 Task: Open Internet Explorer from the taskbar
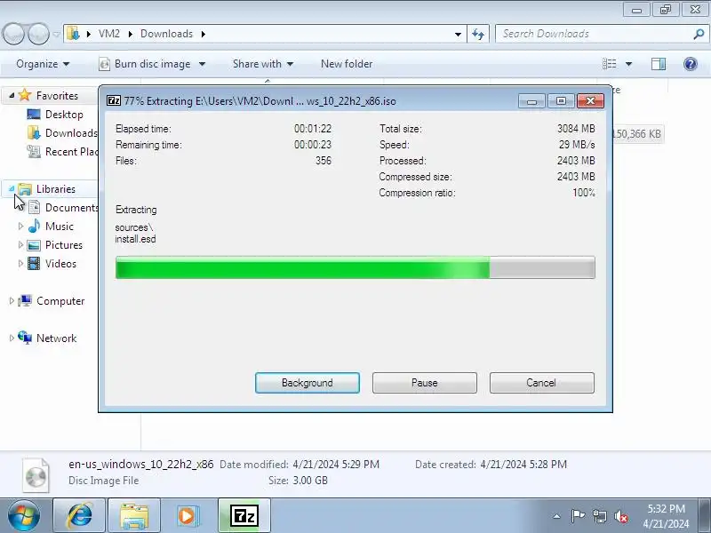coord(79,516)
